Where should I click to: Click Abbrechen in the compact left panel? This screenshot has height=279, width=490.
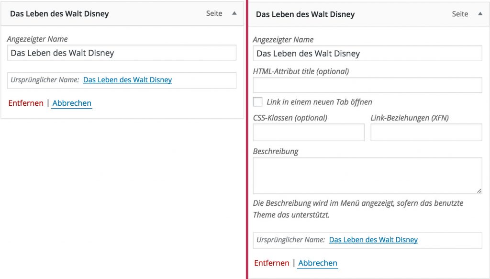pos(72,103)
